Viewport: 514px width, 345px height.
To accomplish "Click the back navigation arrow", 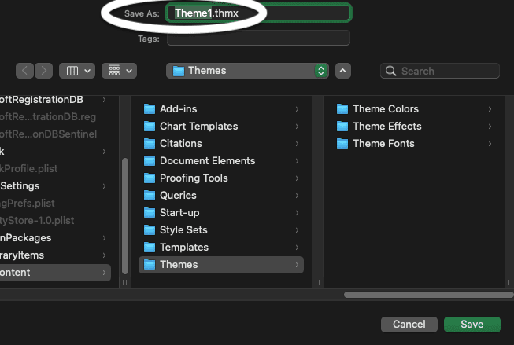I will click(x=25, y=71).
